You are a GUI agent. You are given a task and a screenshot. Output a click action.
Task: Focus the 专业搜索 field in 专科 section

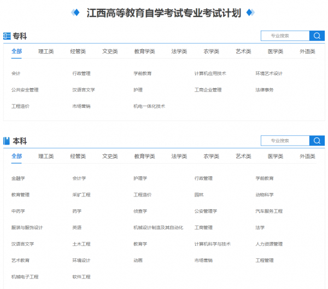pos(285,36)
